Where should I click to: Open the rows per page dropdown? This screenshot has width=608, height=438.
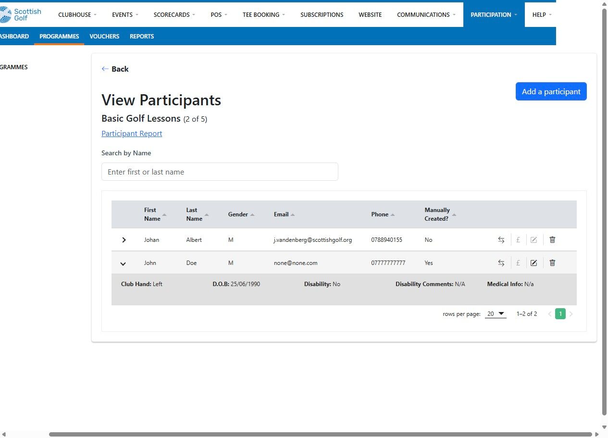[496, 314]
